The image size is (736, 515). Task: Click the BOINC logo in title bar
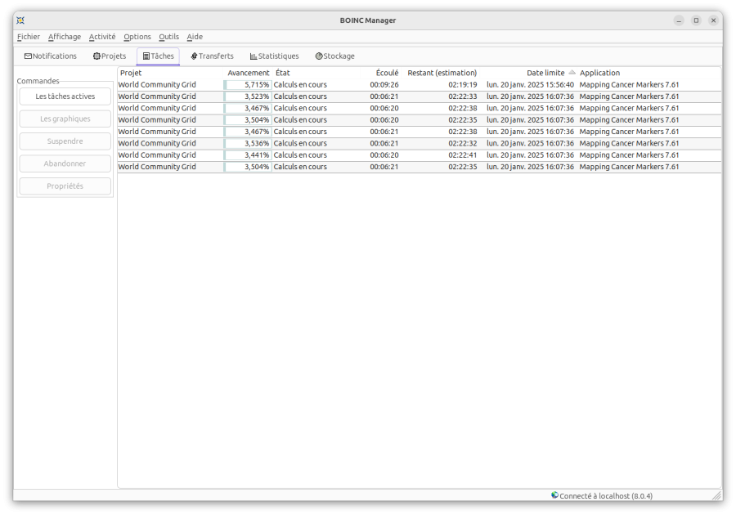click(x=20, y=20)
